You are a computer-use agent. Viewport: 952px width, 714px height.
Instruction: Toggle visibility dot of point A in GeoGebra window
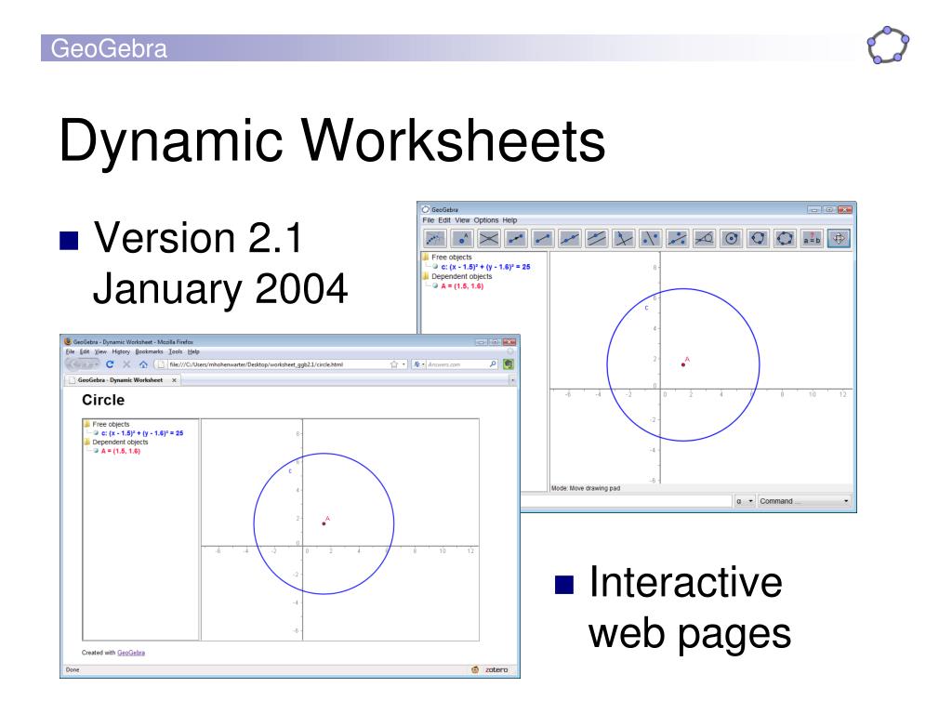(x=435, y=285)
